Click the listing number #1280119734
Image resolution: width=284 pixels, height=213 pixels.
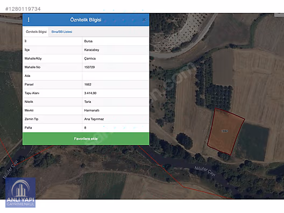23,9
